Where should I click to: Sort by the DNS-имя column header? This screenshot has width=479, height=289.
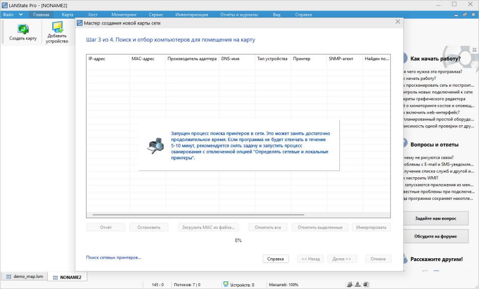click(x=237, y=59)
